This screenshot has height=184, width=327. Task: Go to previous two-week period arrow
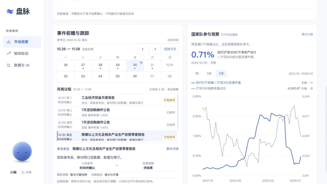coord(143,49)
